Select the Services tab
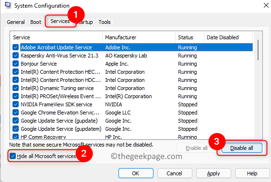271x182 pixels. pyautogui.click(x=60, y=21)
